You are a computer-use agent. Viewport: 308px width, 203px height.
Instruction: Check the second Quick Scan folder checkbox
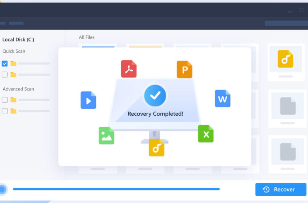pos(5,75)
